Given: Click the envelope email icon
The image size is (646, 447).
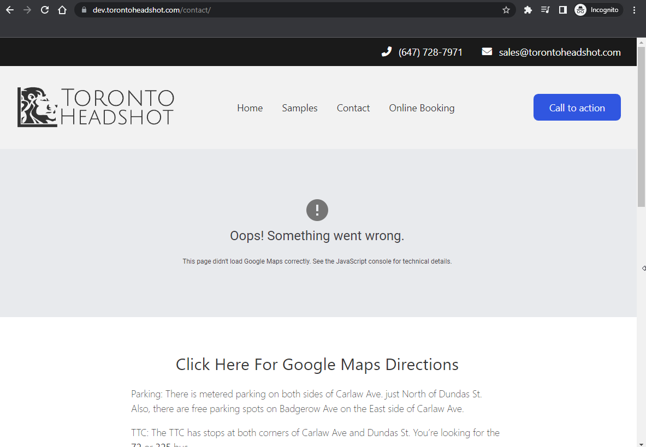Looking at the screenshot, I should coord(487,52).
